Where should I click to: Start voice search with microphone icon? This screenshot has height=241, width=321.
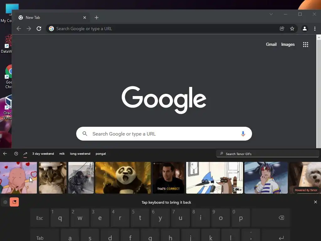click(x=243, y=134)
